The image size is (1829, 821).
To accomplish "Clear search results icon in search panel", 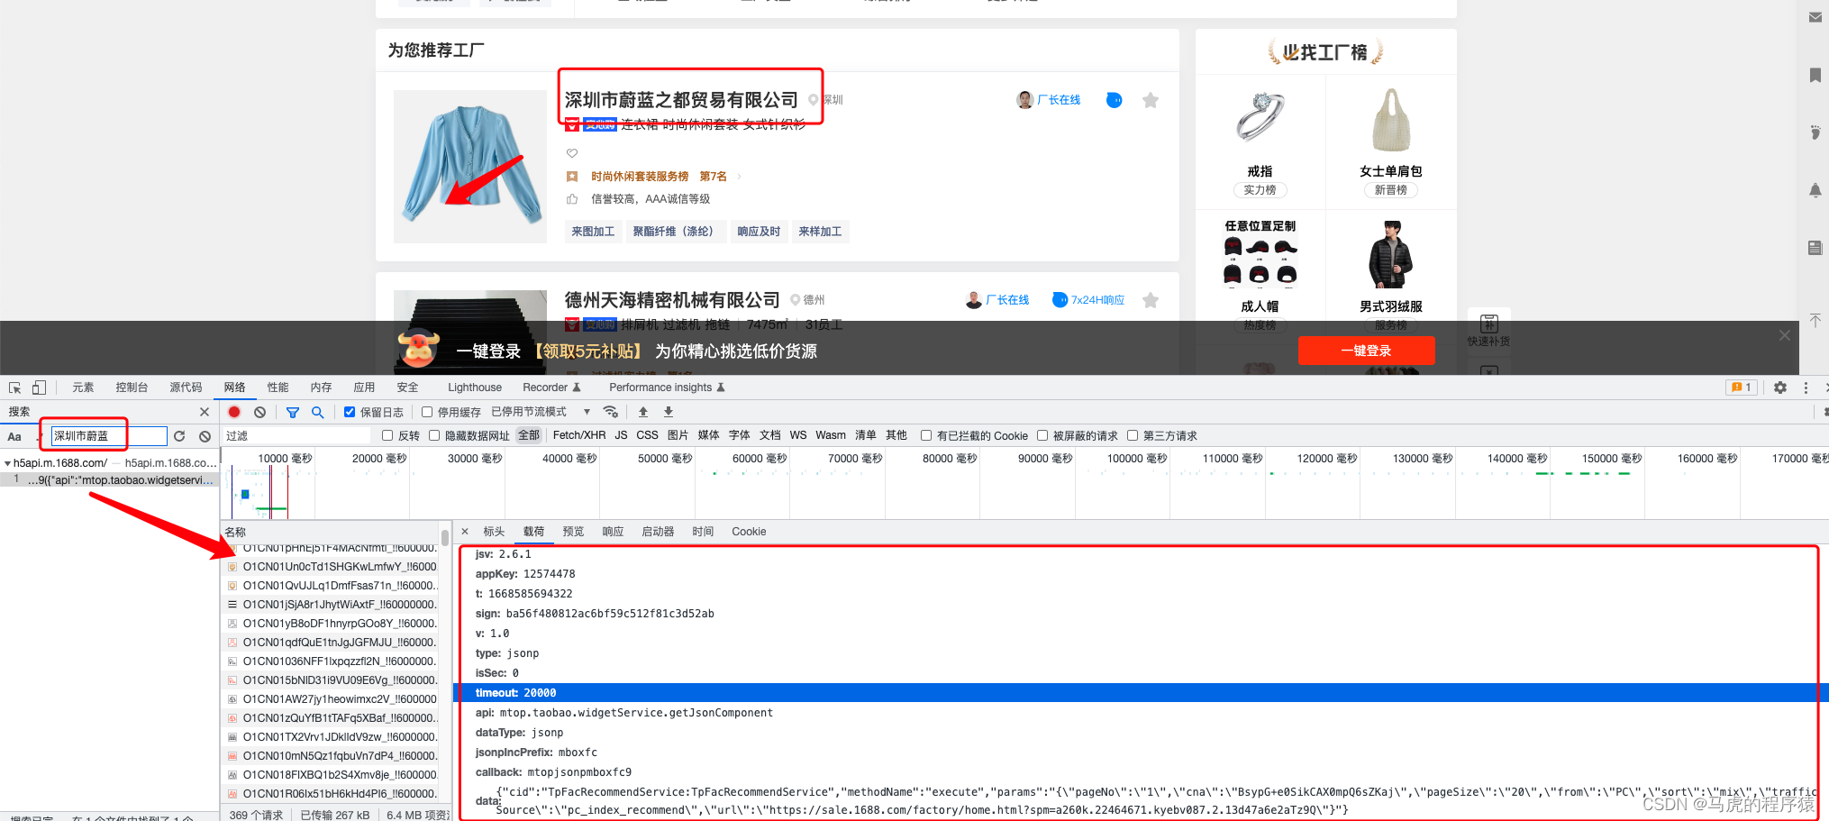I will click(x=205, y=436).
